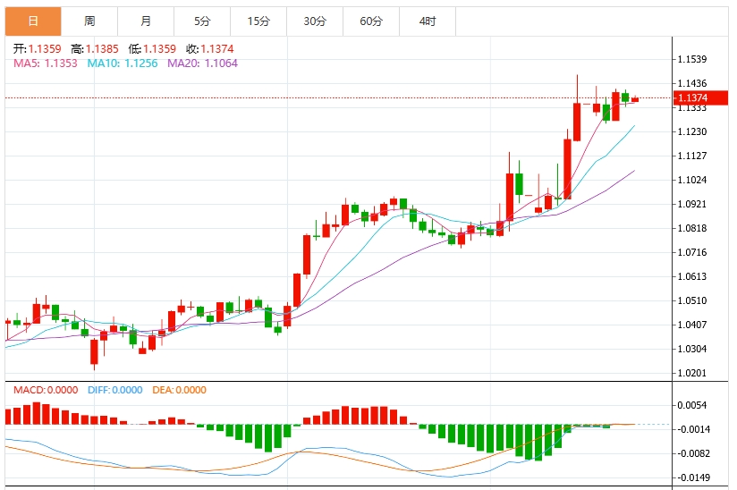The image size is (737, 490).
Task: Click the -0.0082 MACD axis label
Action: point(692,454)
